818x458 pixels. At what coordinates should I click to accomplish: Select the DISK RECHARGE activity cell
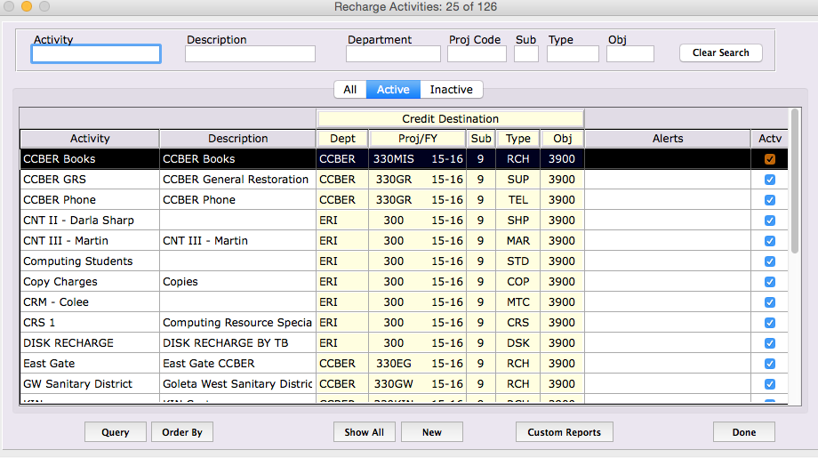90,343
